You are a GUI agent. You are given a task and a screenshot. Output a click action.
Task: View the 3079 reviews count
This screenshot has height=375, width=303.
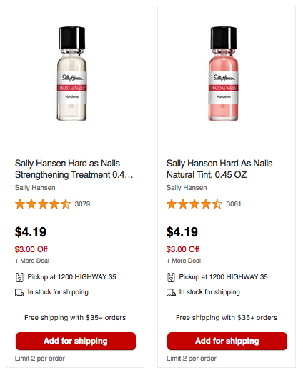(82, 204)
